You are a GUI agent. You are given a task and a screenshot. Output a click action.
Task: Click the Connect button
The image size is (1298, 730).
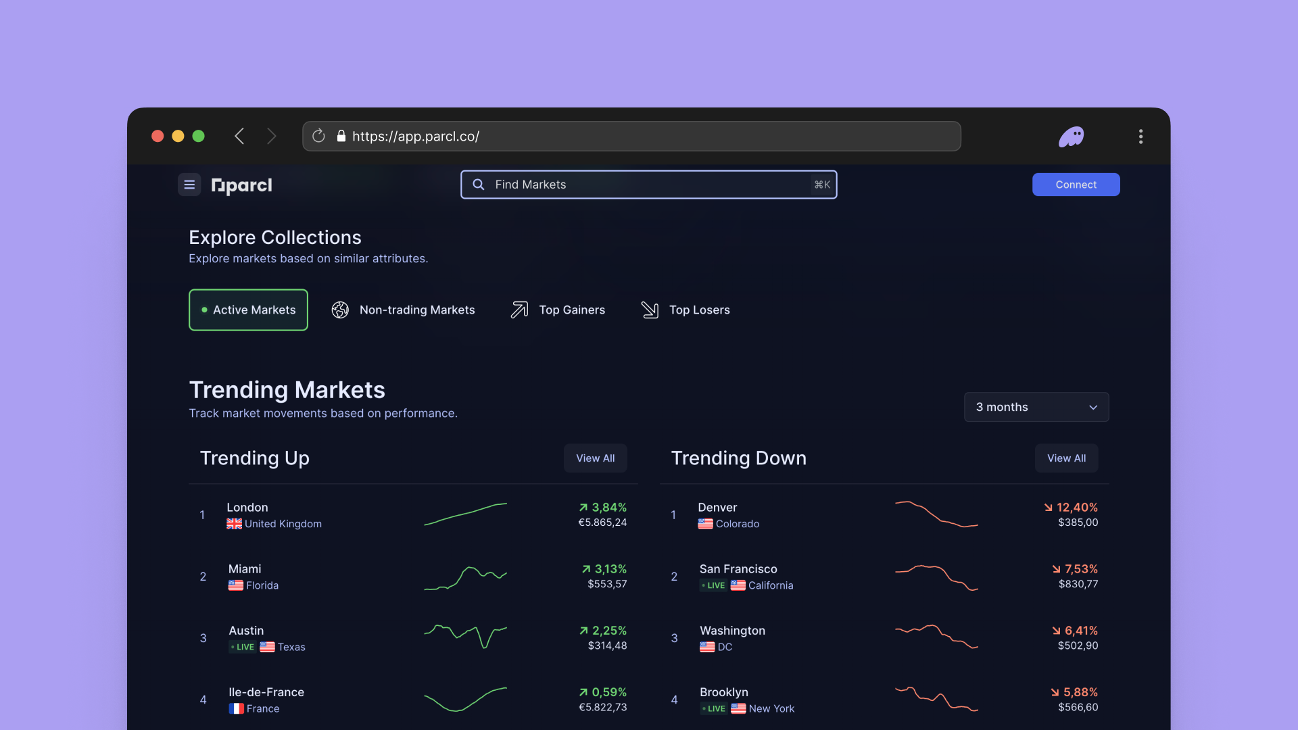point(1076,185)
